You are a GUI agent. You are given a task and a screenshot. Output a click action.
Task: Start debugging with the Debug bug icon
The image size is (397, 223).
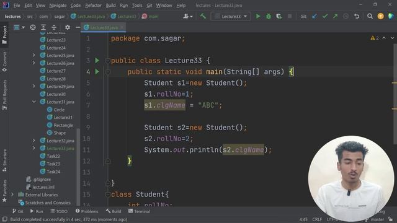coord(269,17)
